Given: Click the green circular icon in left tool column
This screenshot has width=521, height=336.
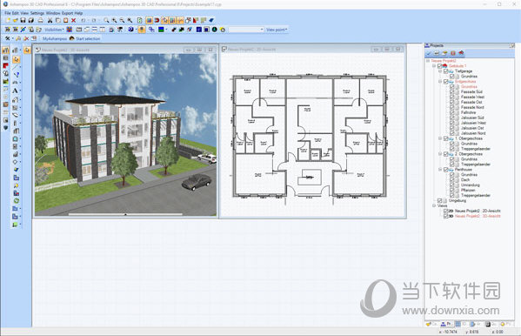Looking at the screenshot, I should [16, 201].
